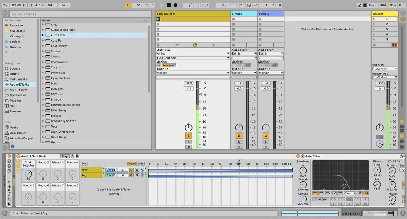Select MIDI-Effekte in browser categories
Screen dimensions: 407x219
(19, 90)
